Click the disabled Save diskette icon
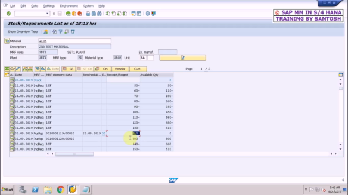348x195 pixels. pos(60,14)
